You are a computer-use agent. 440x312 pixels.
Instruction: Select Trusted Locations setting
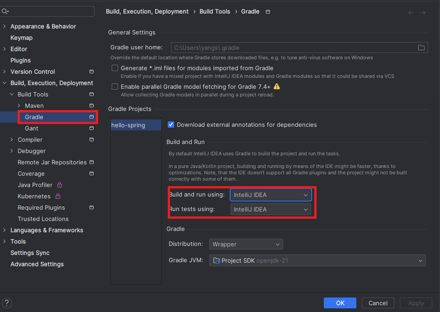point(43,219)
